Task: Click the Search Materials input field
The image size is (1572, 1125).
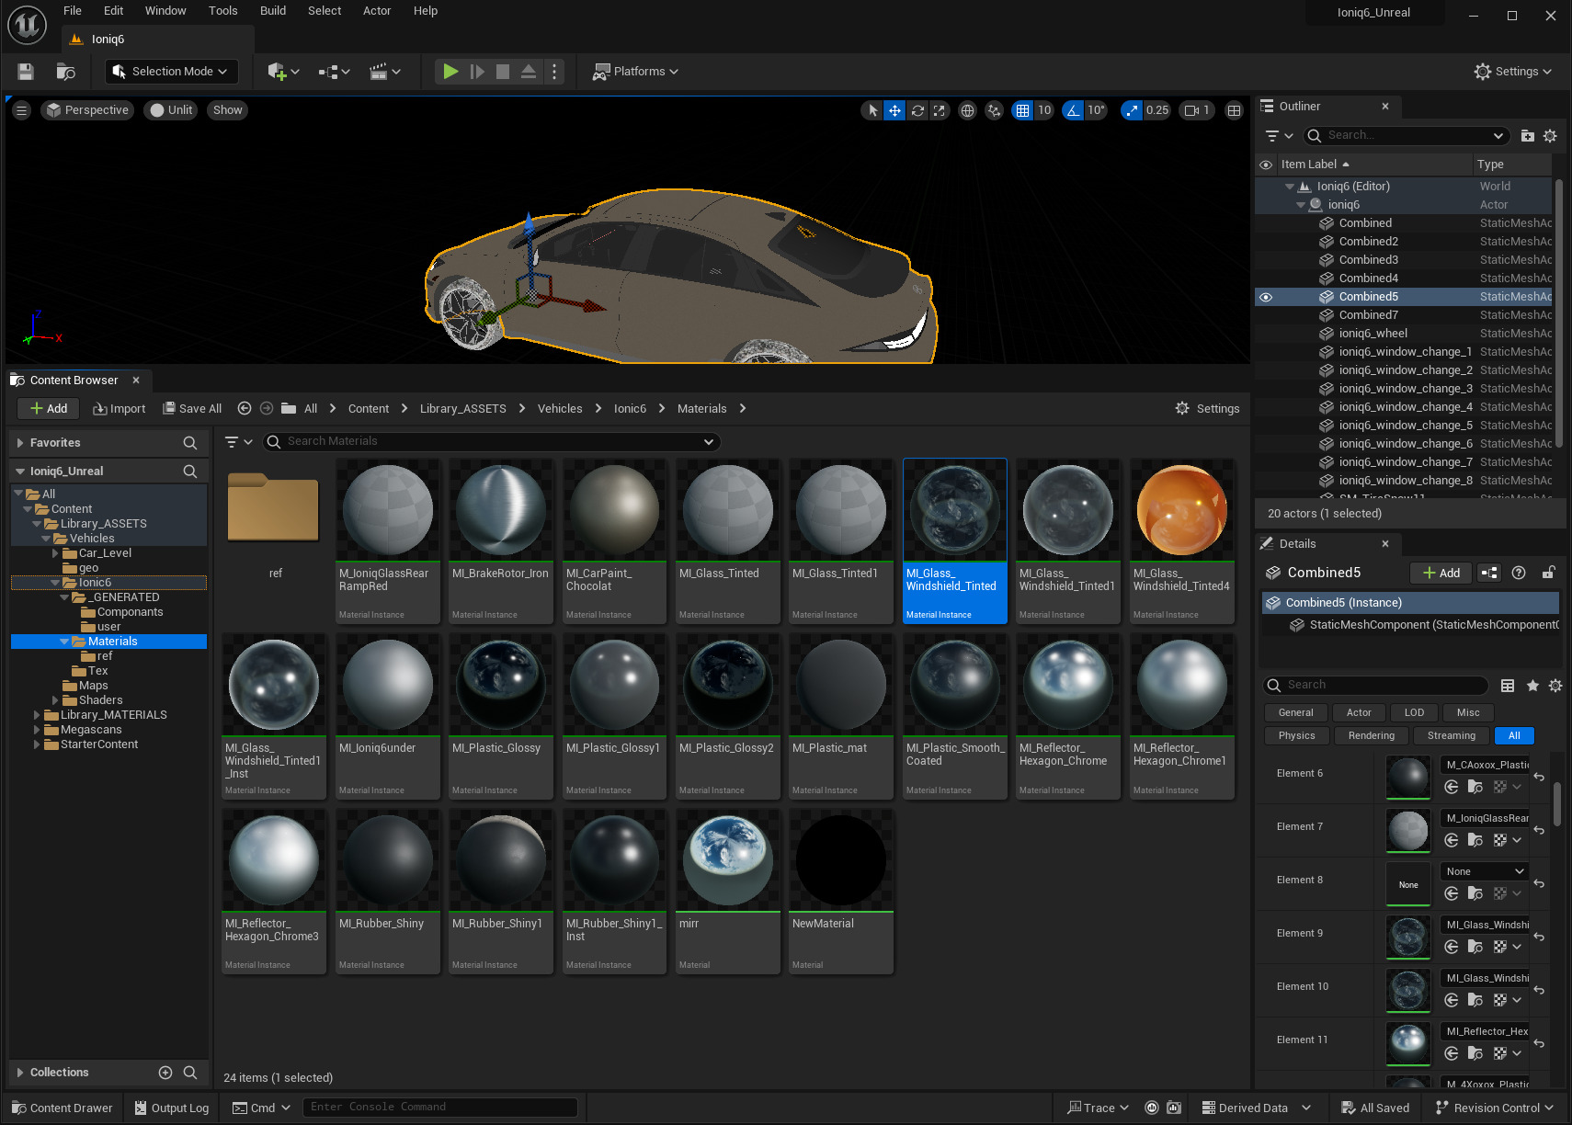Action: [x=492, y=442]
